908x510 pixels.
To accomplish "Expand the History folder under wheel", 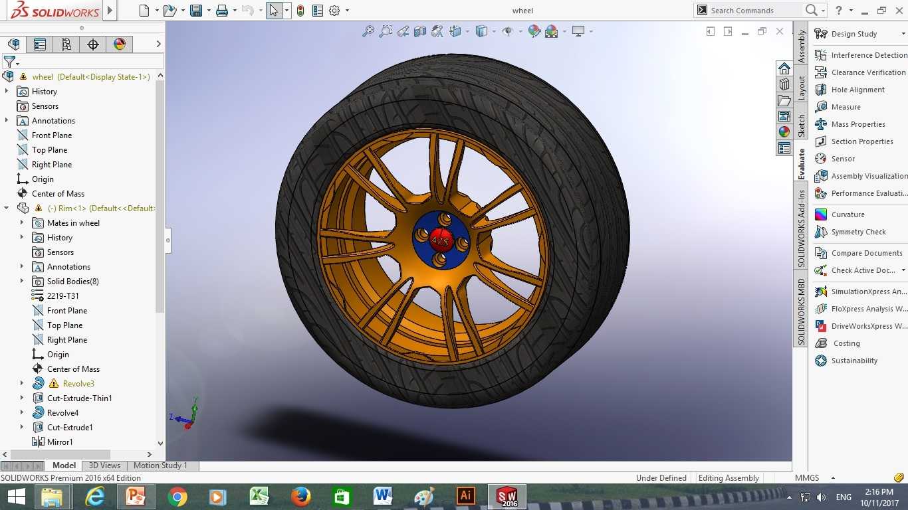I will [x=7, y=92].
